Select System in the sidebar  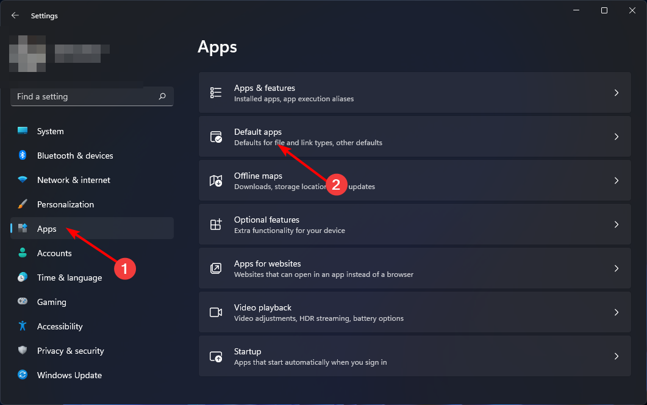(50, 131)
